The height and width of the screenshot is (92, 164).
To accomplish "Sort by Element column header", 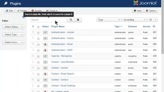I will [x=132, y=27].
